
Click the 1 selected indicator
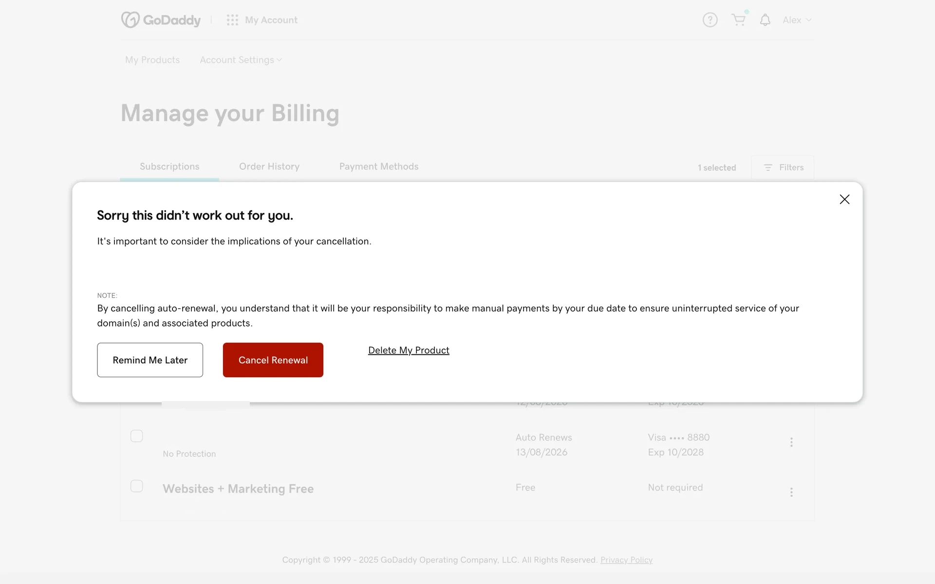point(717,167)
